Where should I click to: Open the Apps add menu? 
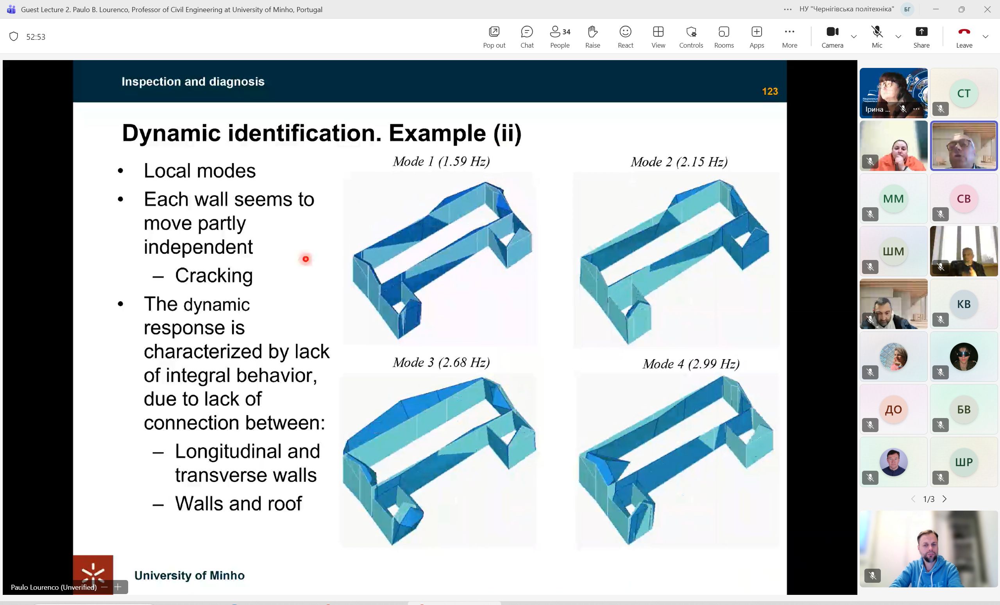point(757,36)
